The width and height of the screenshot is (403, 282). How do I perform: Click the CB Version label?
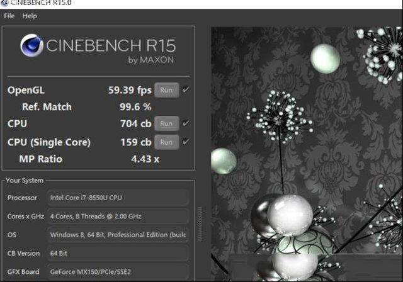23,253
